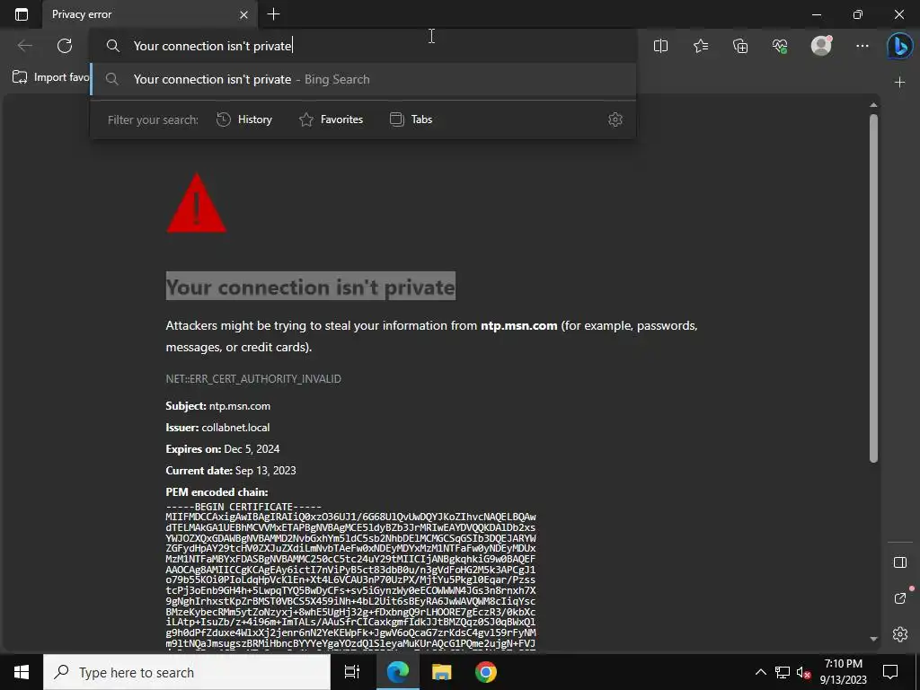
Task: Click 'Current date: Sep 13, 2023' line
Action: click(231, 471)
